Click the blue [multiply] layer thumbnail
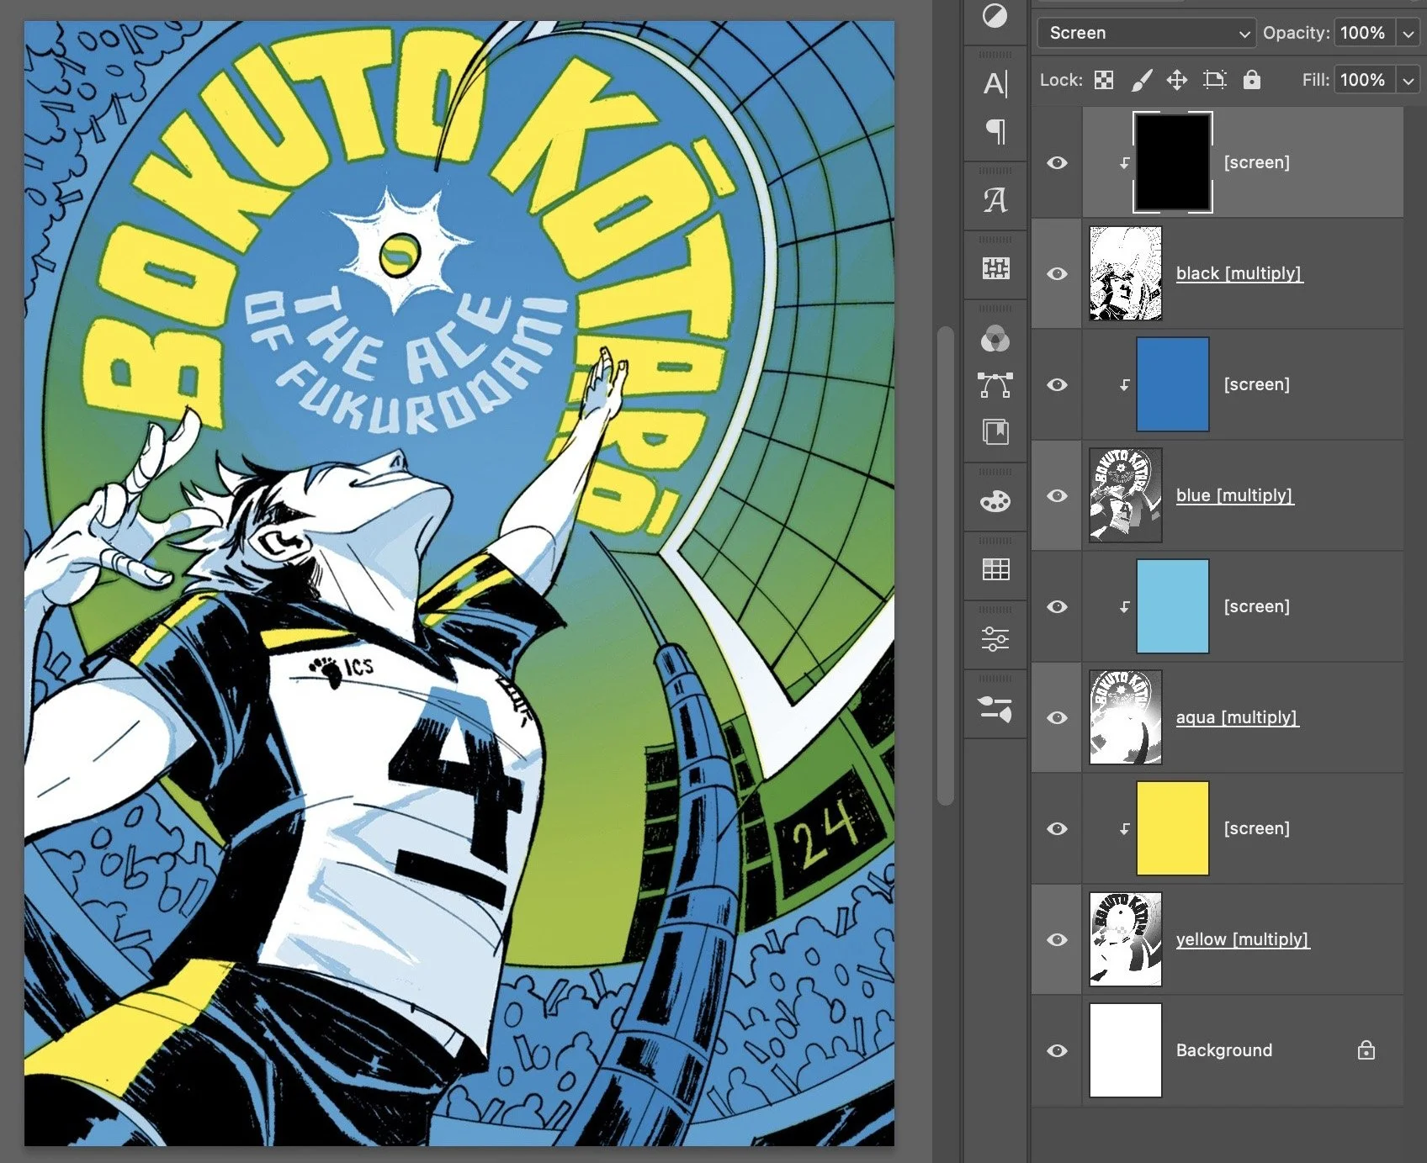This screenshot has width=1427, height=1163. (1126, 495)
